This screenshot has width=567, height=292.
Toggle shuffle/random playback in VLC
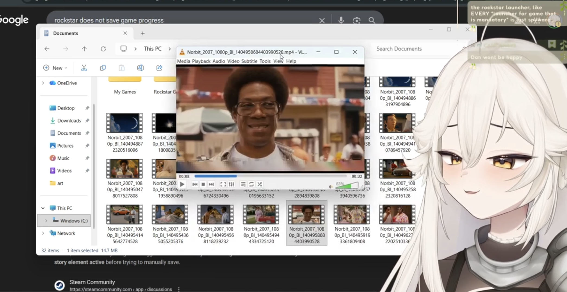pyautogui.click(x=260, y=184)
